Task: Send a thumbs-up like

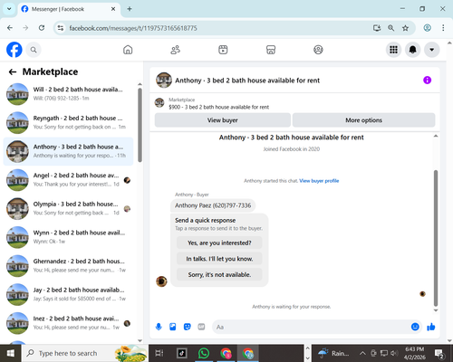Action: (431, 327)
